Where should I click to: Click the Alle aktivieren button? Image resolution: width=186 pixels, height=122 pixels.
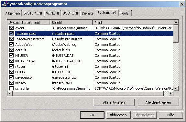(114, 102)
